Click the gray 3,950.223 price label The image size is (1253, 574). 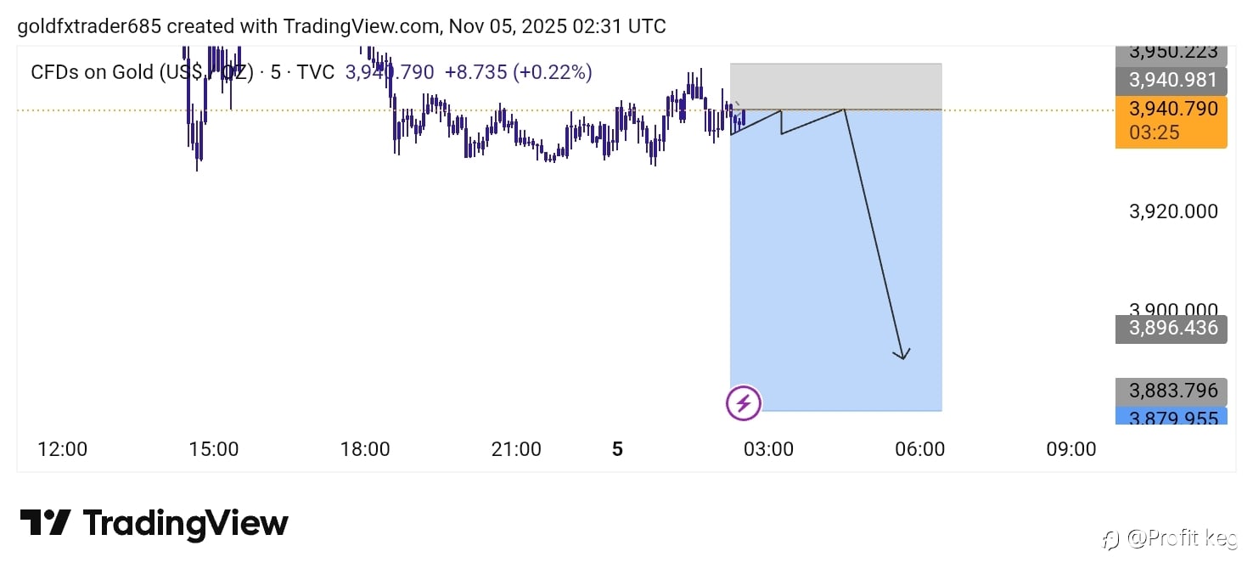pyautogui.click(x=1171, y=53)
